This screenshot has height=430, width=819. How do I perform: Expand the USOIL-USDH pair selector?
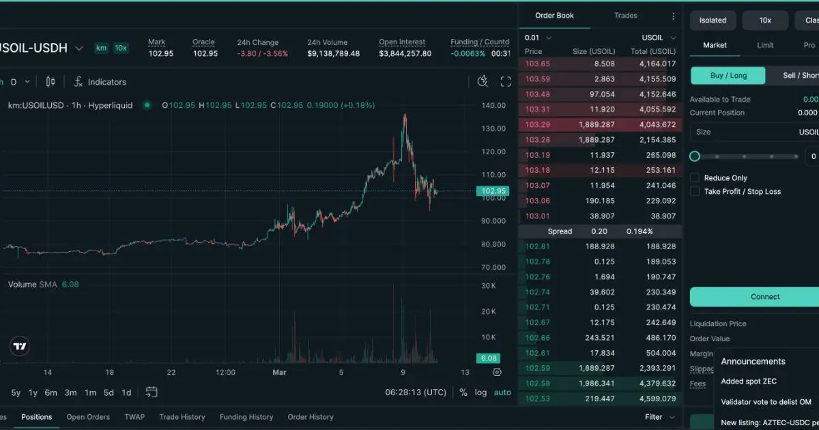[x=79, y=48]
